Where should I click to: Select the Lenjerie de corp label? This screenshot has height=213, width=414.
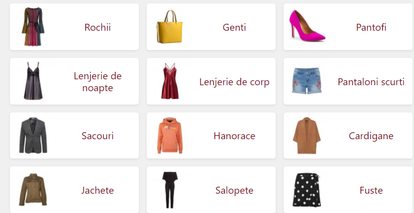coord(234,82)
